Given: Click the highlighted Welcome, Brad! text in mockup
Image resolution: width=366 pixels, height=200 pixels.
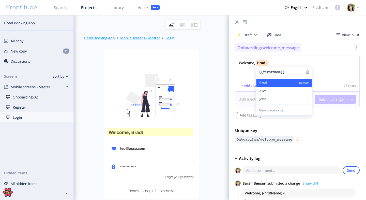Looking at the screenshot, I should coord(150,132).
